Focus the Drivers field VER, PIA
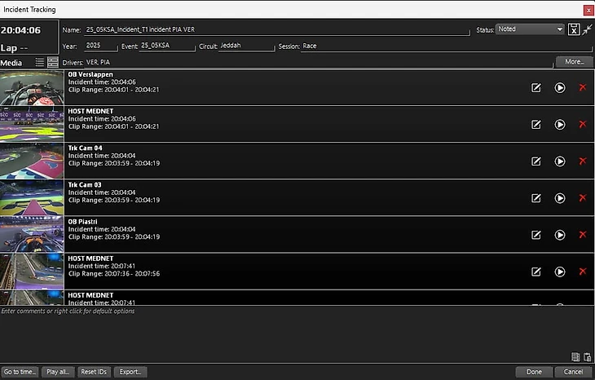This screenshot has width=595, height=380. [x=319, y=62]
